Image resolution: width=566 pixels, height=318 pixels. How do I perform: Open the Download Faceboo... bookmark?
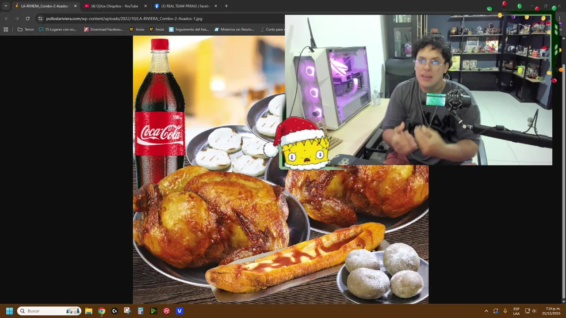click(103, 30)
